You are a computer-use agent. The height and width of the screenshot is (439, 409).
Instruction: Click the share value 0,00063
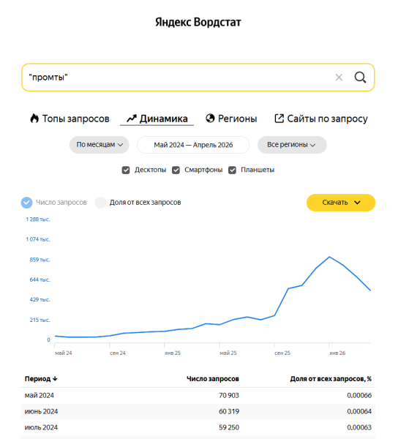[359, 427]
